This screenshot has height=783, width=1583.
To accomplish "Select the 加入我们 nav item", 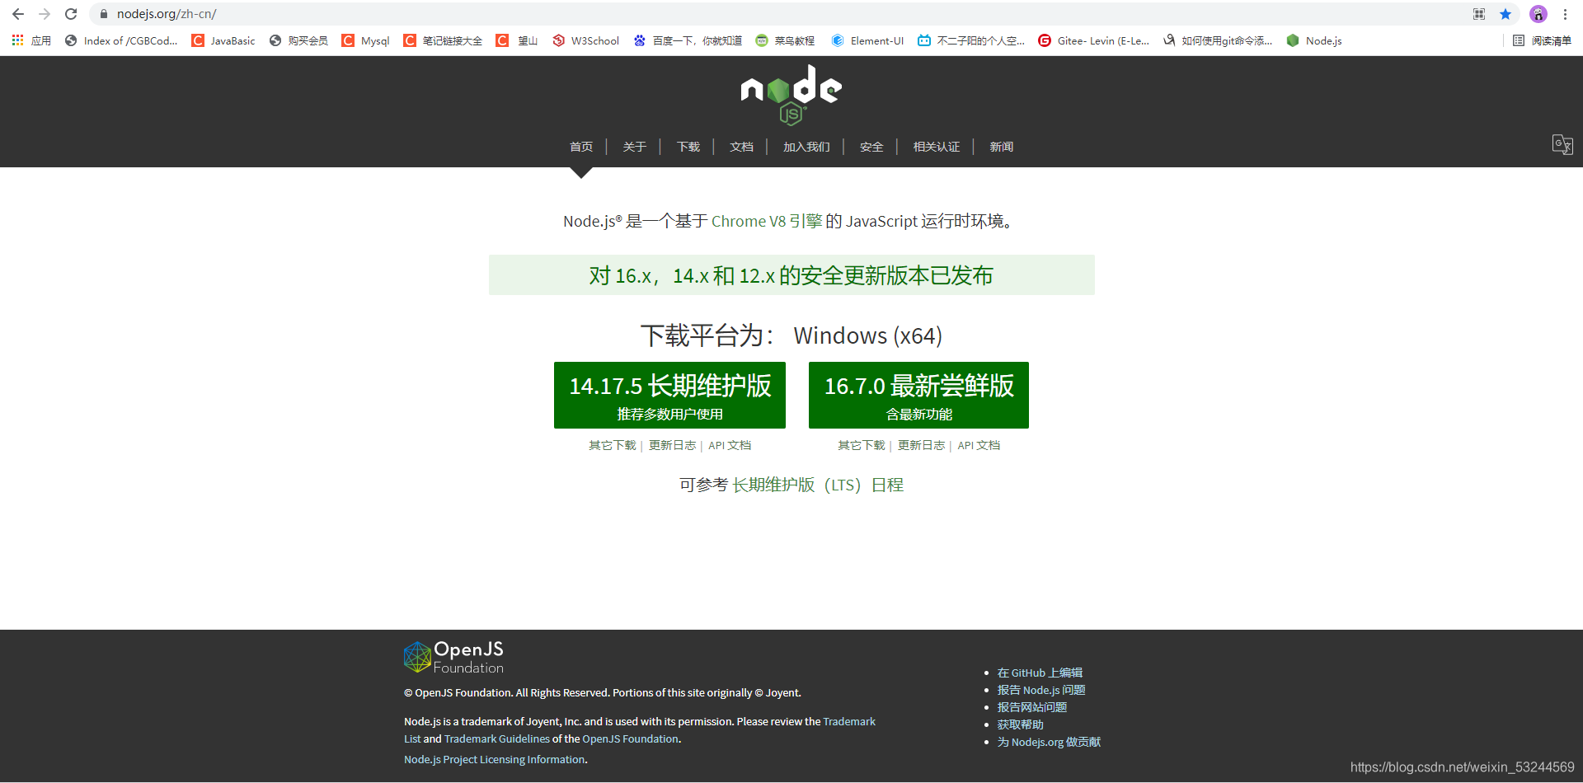I will tap(806, 147).
